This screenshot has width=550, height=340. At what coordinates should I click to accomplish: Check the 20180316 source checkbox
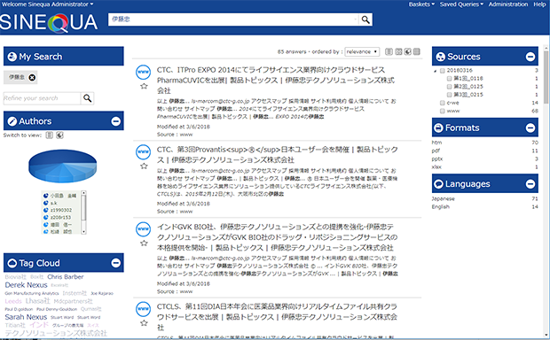click(443, 71)
